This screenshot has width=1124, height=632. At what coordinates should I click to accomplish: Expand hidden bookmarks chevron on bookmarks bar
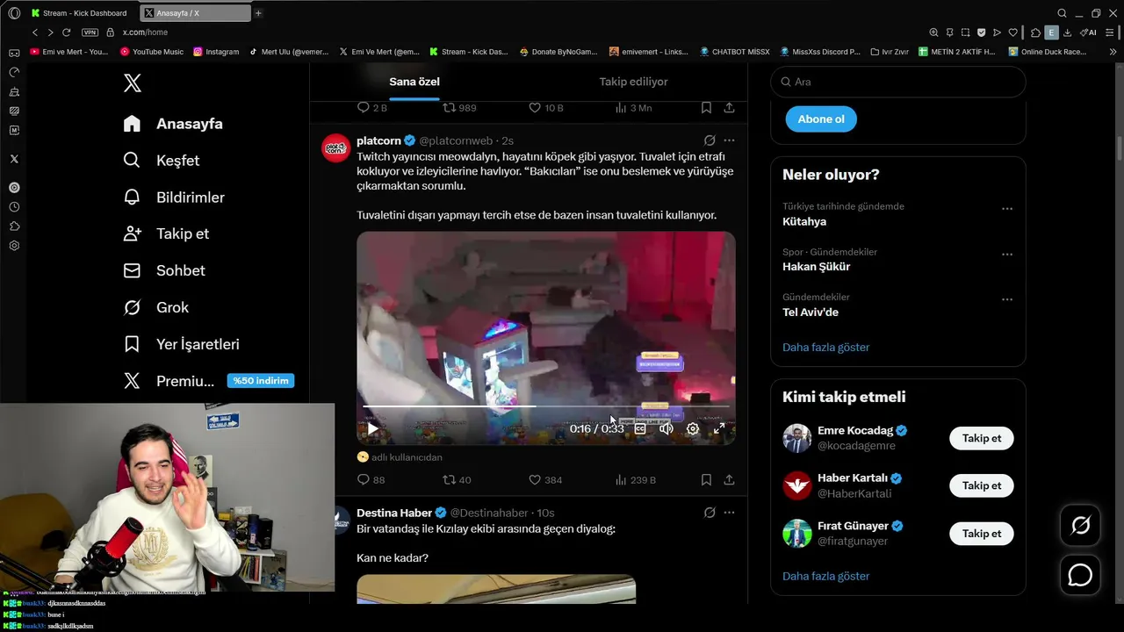1113,52
